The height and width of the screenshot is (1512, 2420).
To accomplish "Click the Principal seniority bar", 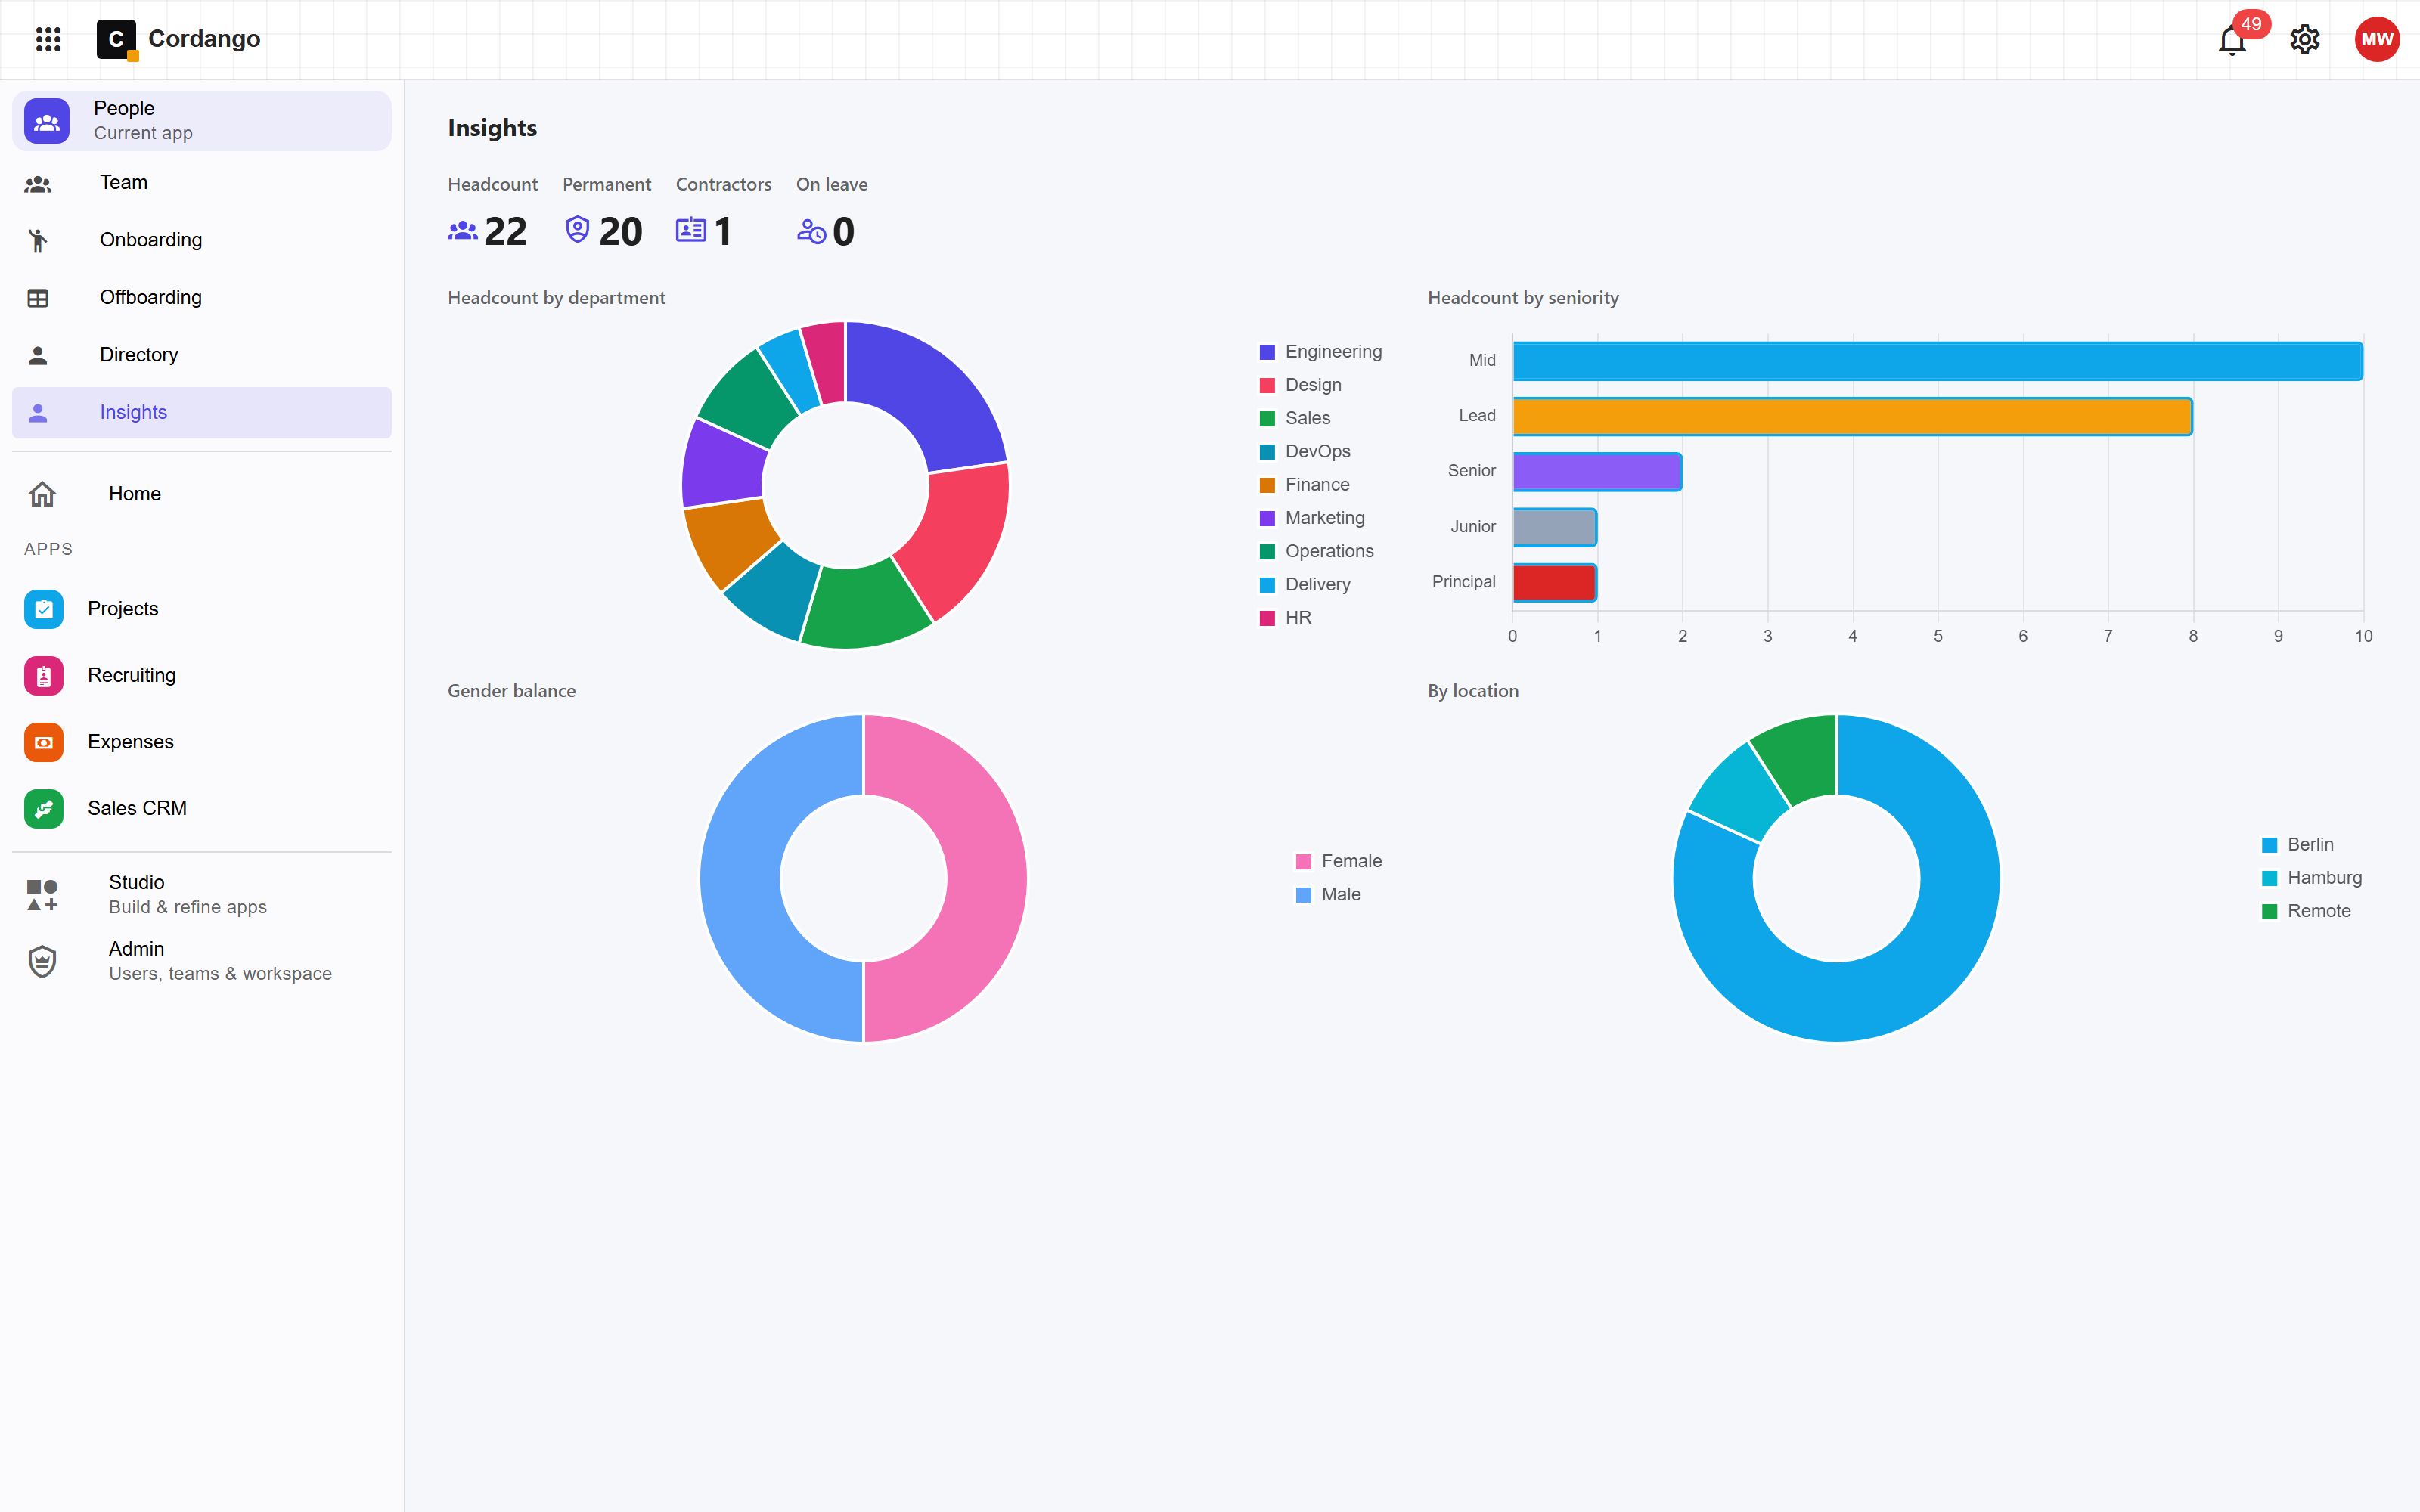I will [x=1555, y=583].
